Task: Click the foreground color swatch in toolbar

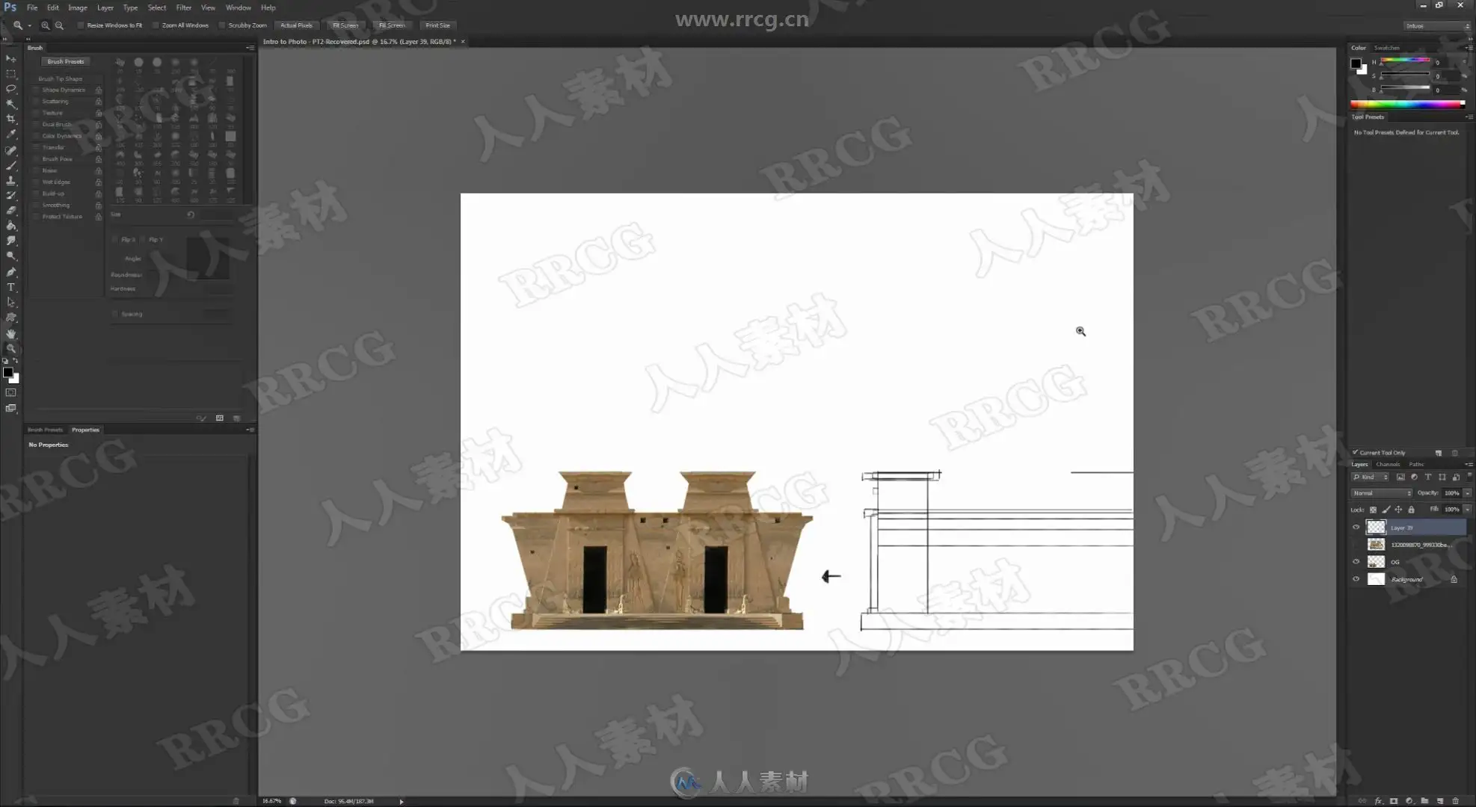Action: coord(7,372)
